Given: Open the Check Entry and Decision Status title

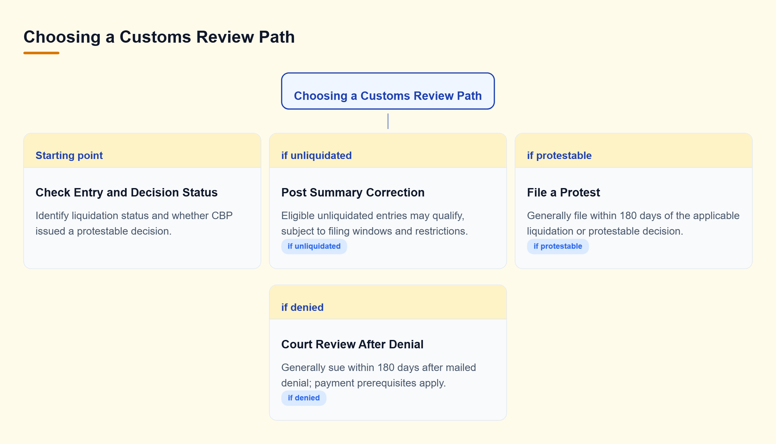Looking at the screenshot, I should [126, 192].
